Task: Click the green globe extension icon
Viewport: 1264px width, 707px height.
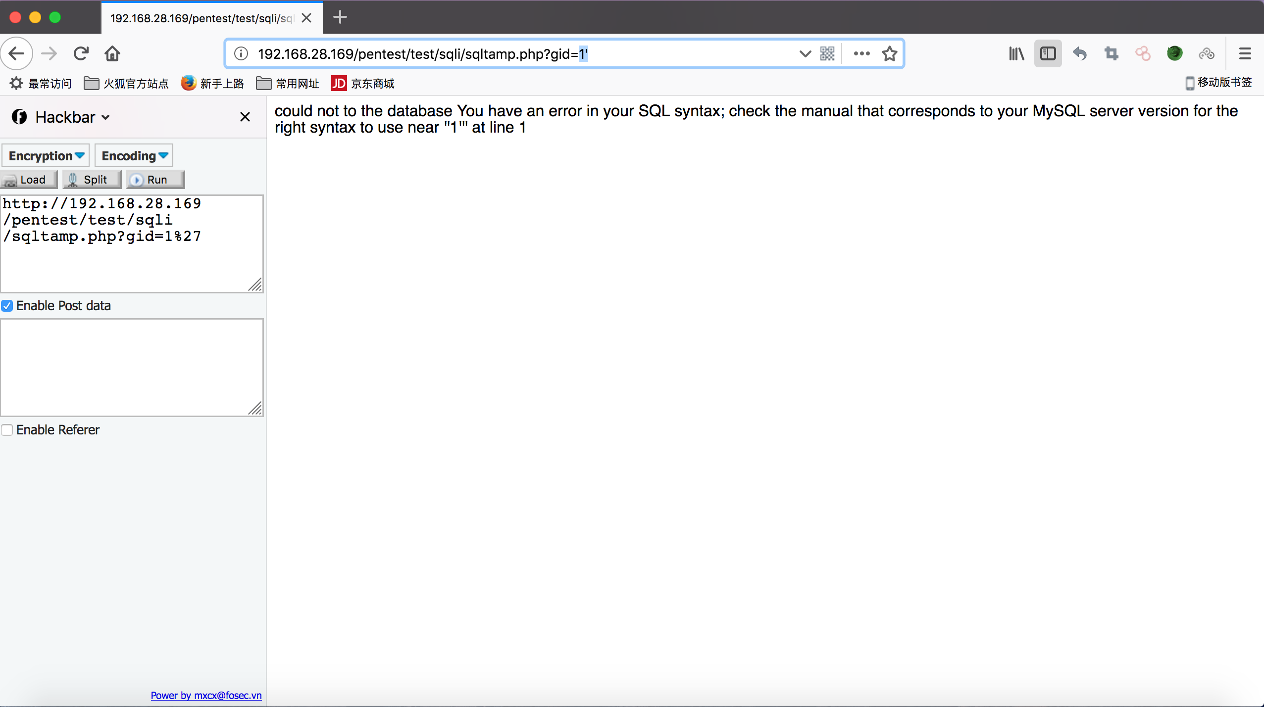Action: point(1174,53)
